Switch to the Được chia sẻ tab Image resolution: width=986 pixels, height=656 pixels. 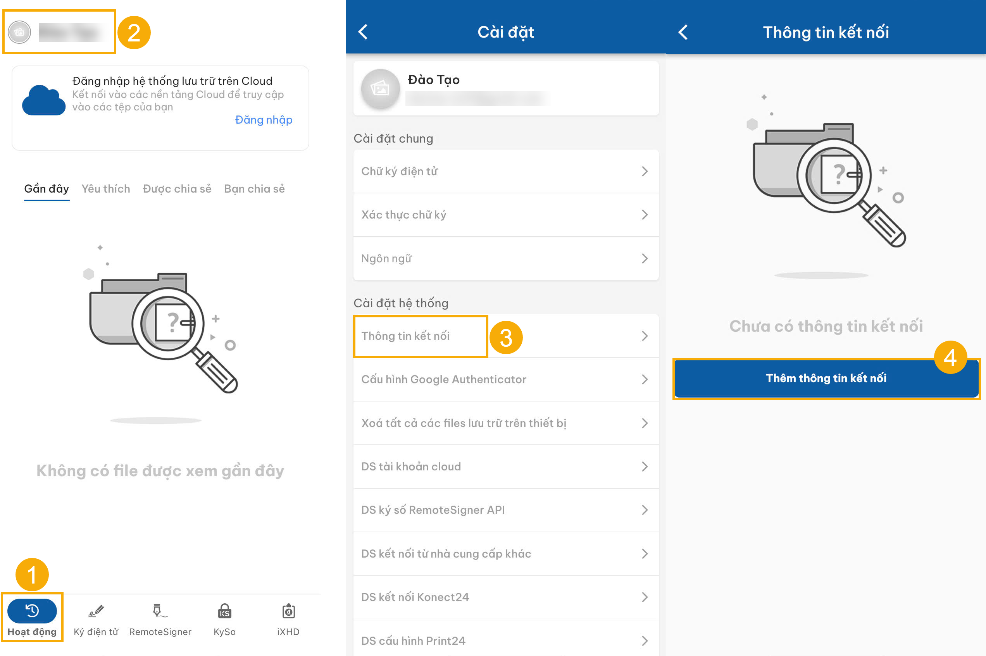click(x=177, y=189)
